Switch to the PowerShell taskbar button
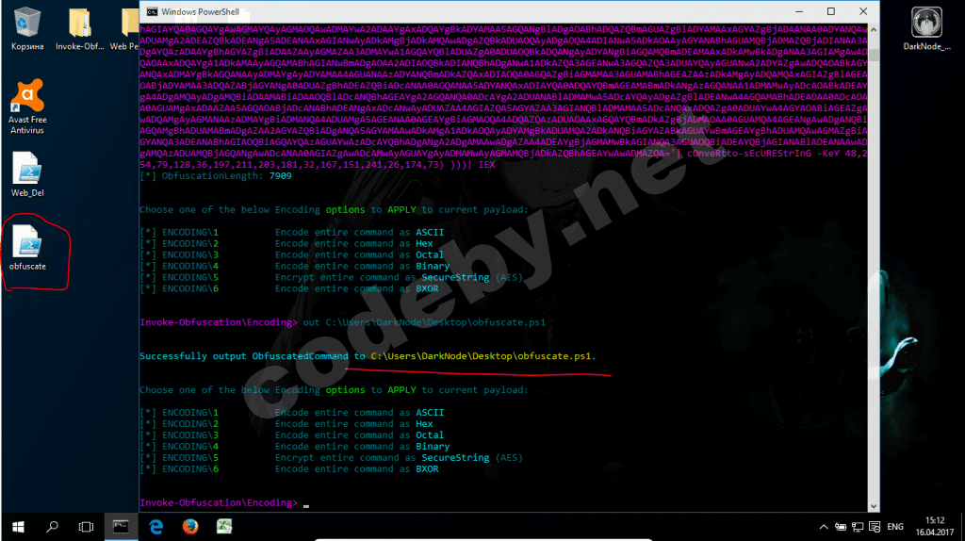The image size is (965, 541). [x=121, y=527]
